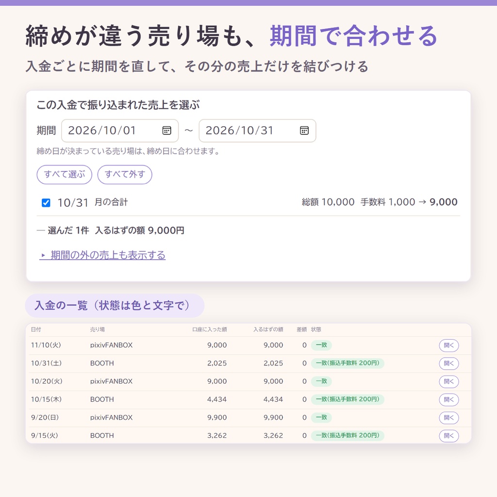Click 一致(振込手数料 200円) badge on 9/15 row
Screen dimensions: 497x497
[348, 435]
